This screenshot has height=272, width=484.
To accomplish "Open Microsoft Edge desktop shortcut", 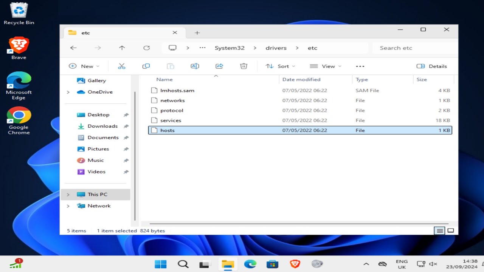I will click(19, 86).
